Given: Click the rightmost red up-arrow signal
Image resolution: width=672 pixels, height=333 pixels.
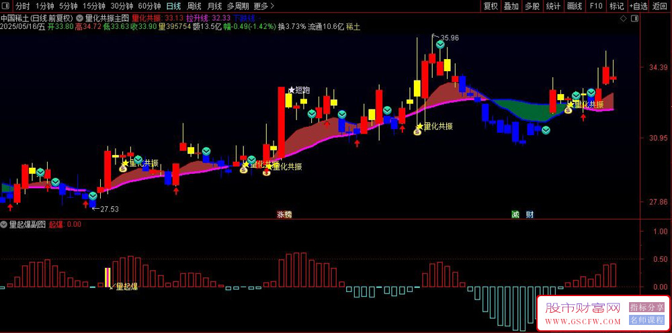Looking at the screenshot, I should (583, 117).
